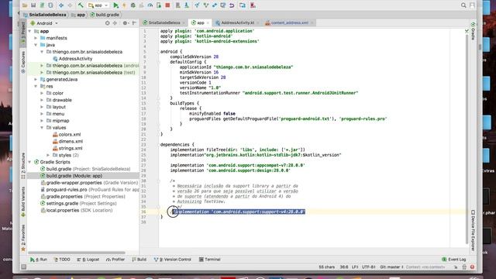Viewport: 496px width, 279px height.
Task: Open the Profiler tool window
Action: pos(115,260)
